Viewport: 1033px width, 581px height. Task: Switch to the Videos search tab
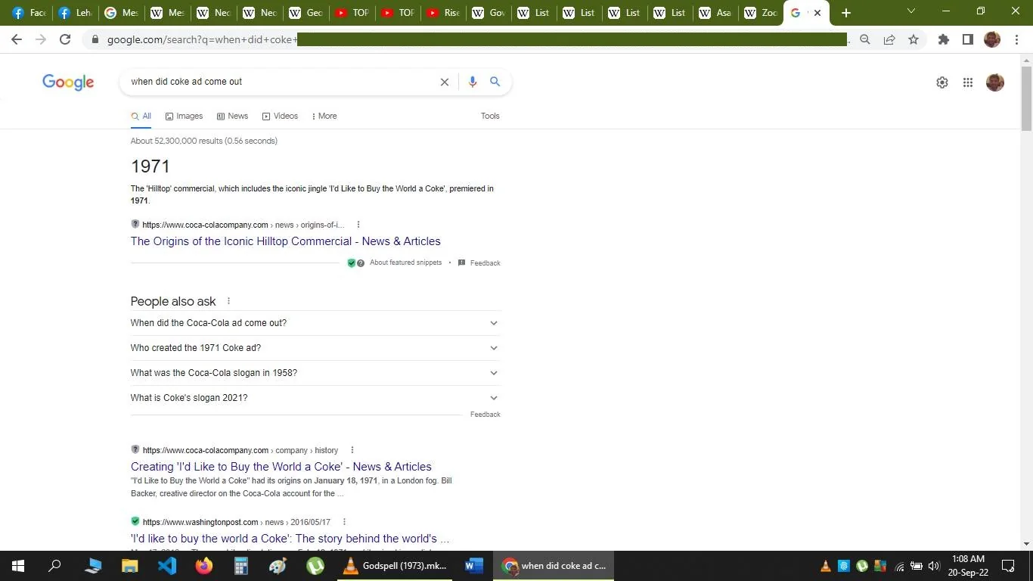[x=280, y=116]
